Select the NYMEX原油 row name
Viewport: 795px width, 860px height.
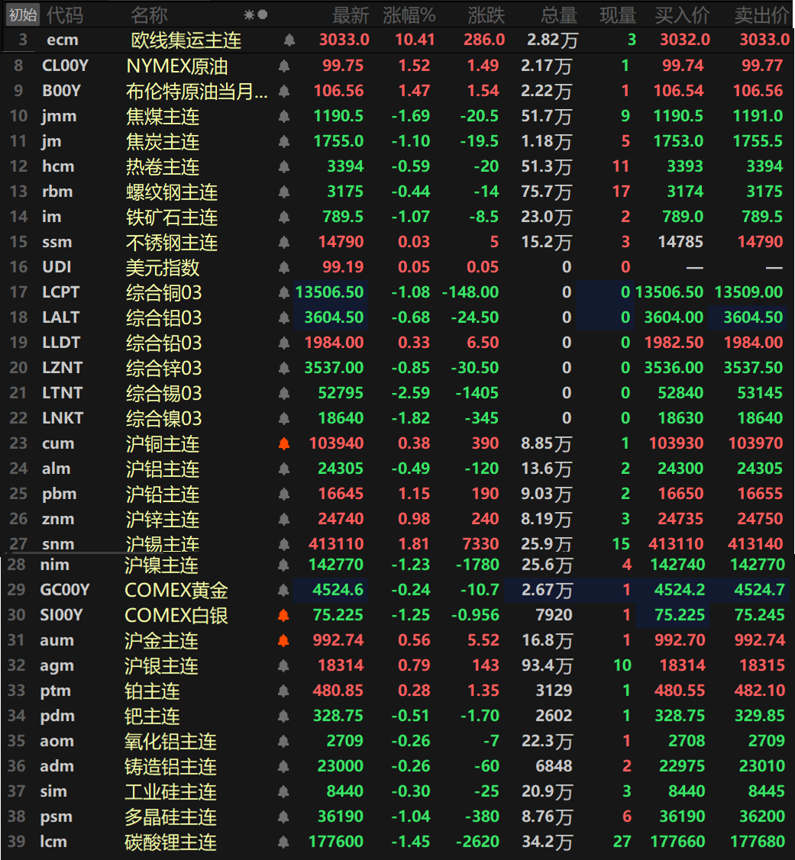pyautogui.click(x=176, y=66)
